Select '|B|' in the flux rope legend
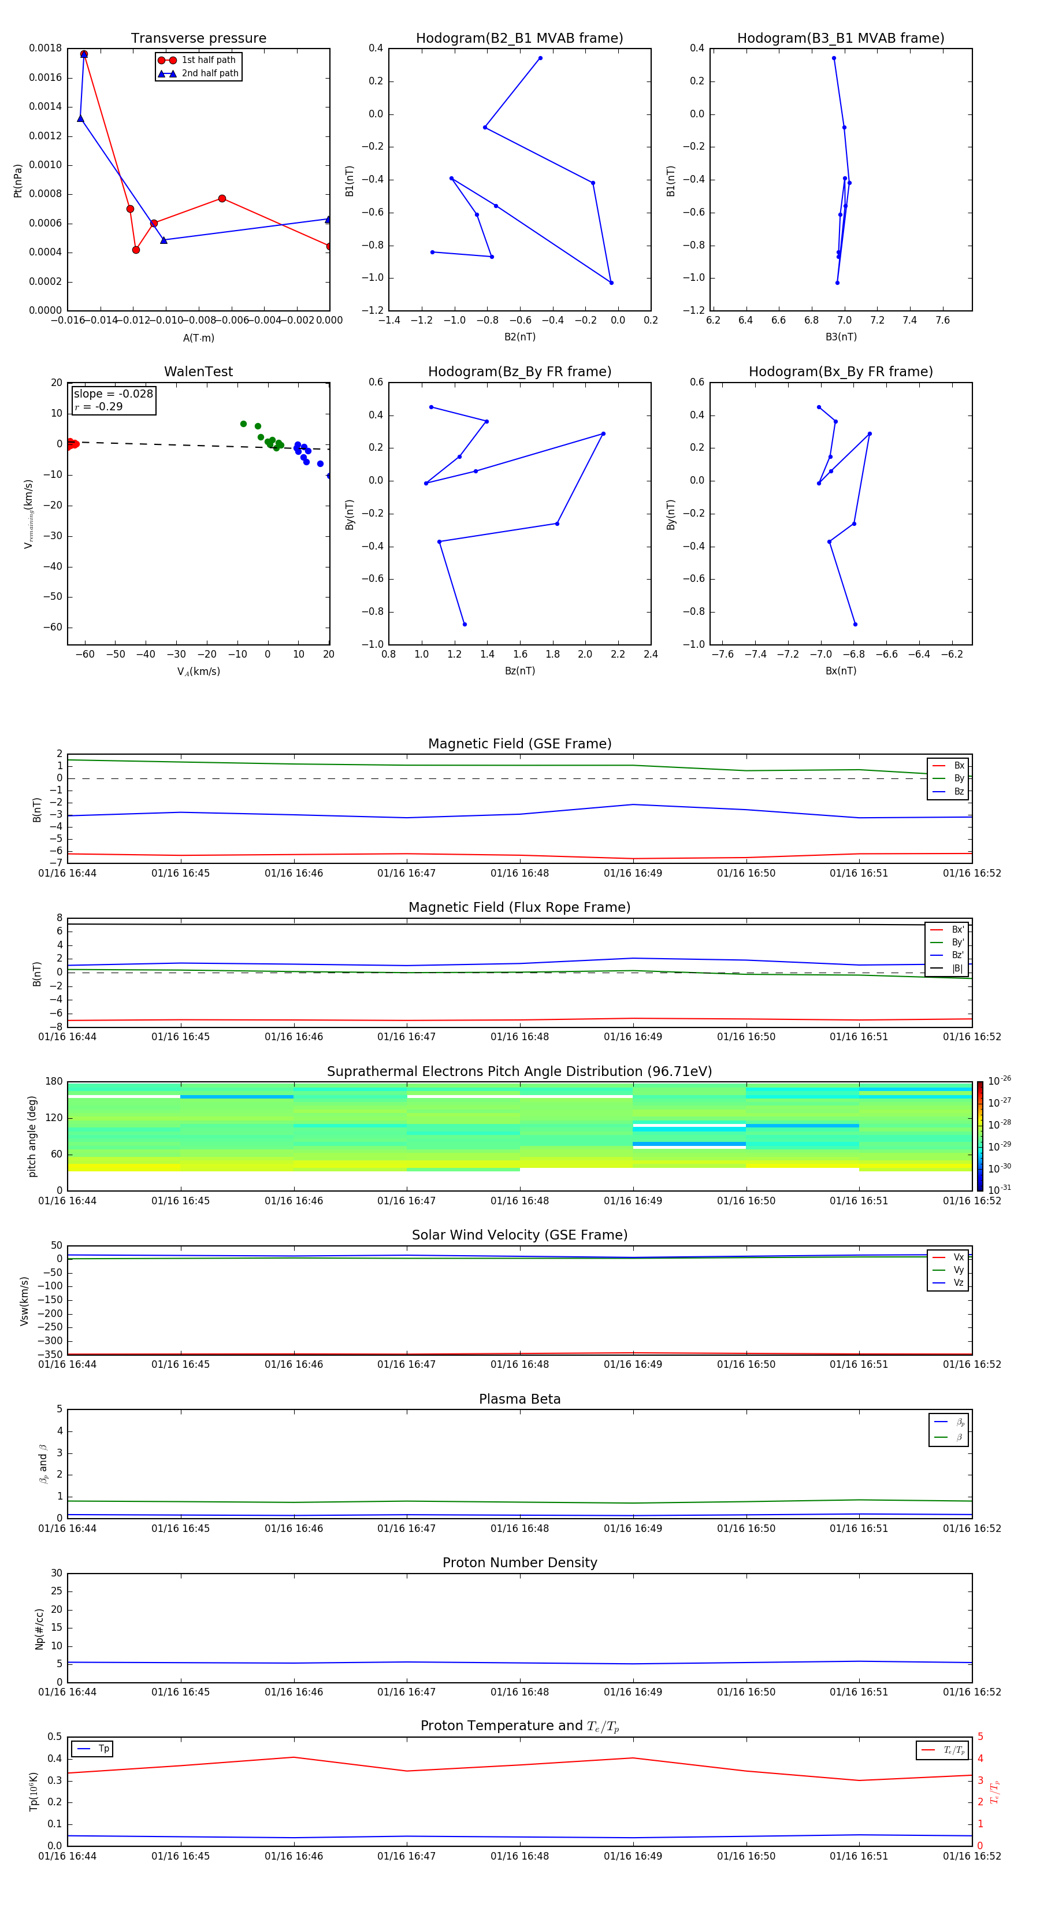The width and height of the screenshot is (1040, 1907). coord(948,969)
